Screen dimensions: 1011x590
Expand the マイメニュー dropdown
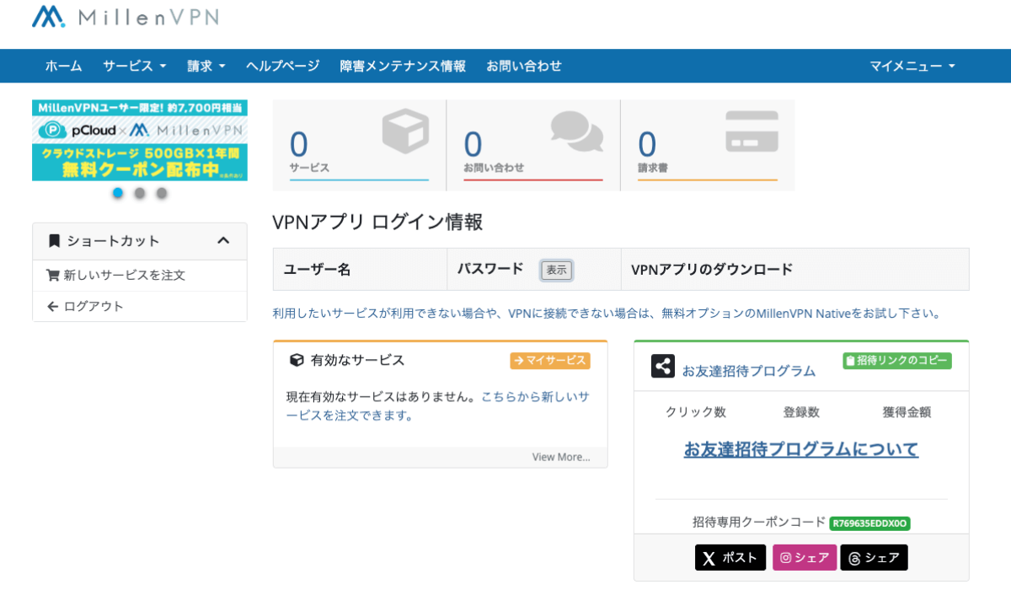(x=912, y=66)
